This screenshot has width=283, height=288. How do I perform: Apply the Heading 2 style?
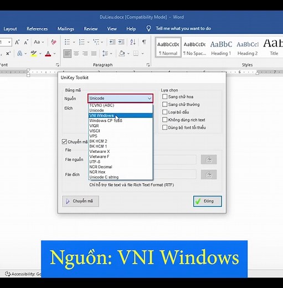[248, 48]
